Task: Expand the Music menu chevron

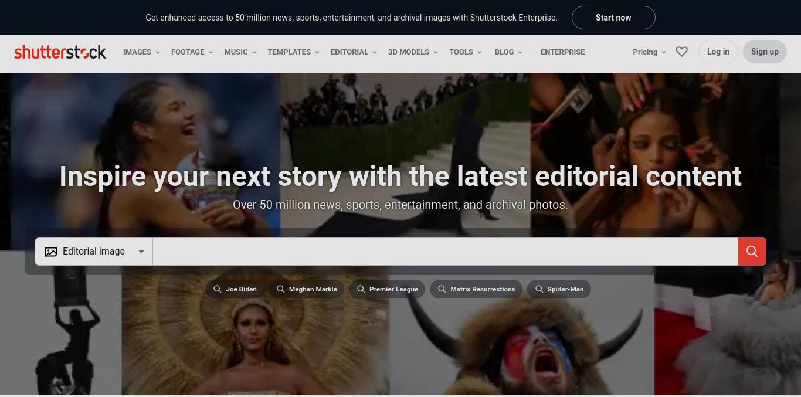Action: pyautogui.click(x=254, y=52)
